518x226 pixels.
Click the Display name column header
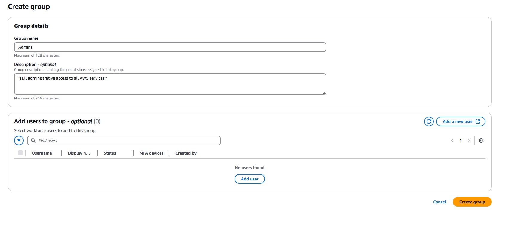[x=79, y=153]
